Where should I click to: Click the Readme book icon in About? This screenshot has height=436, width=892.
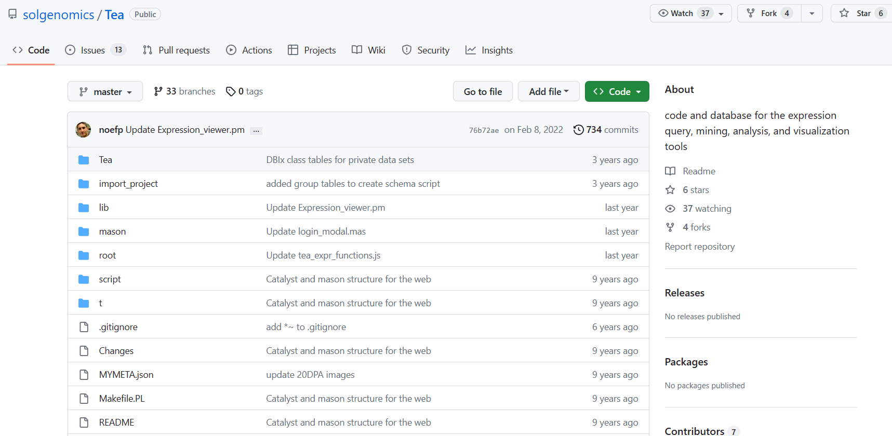pos(670,171)
